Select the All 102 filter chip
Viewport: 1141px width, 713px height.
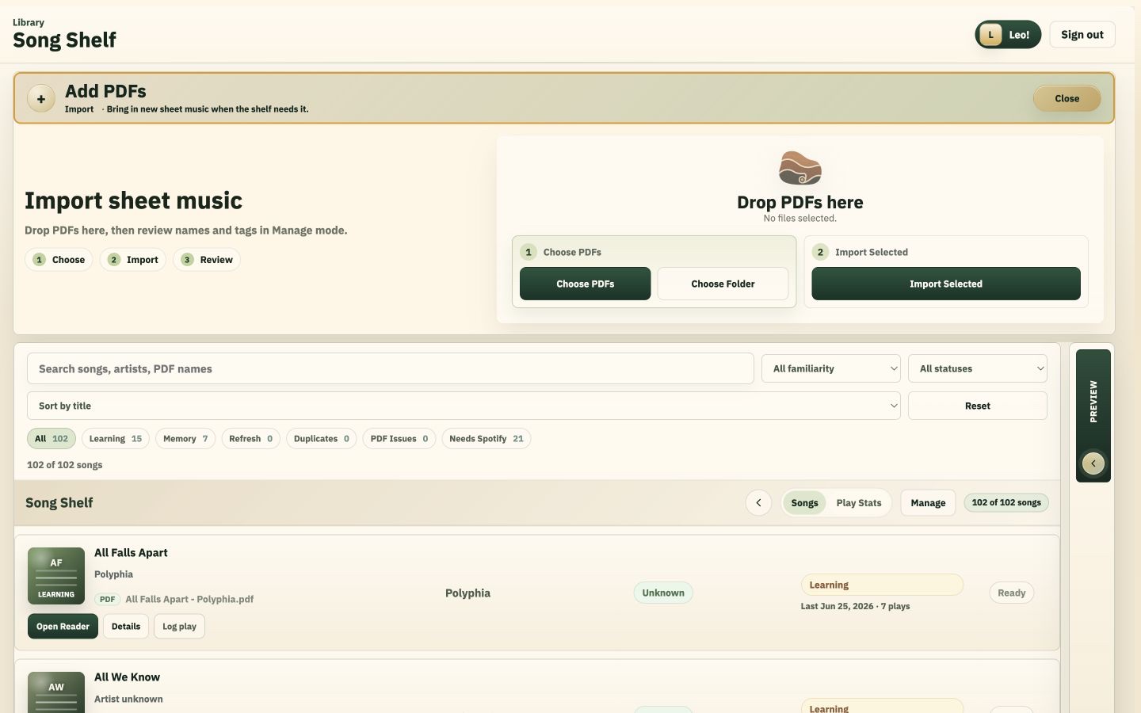pos(52,439)
